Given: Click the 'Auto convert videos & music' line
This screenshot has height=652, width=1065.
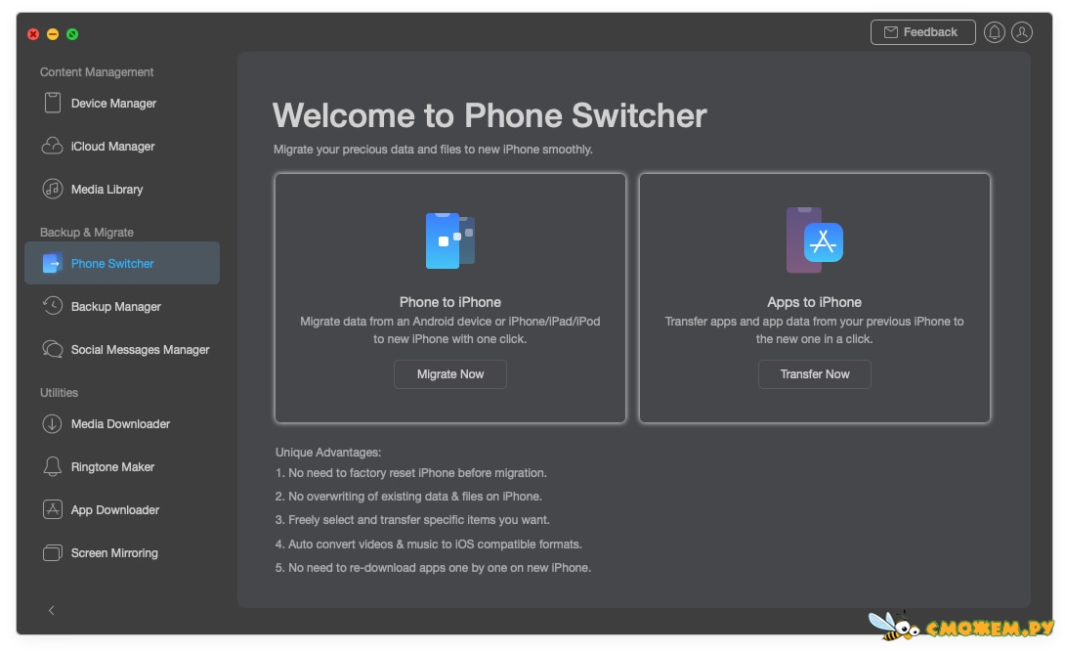Looking at the screenshot, I should point(429,544).
